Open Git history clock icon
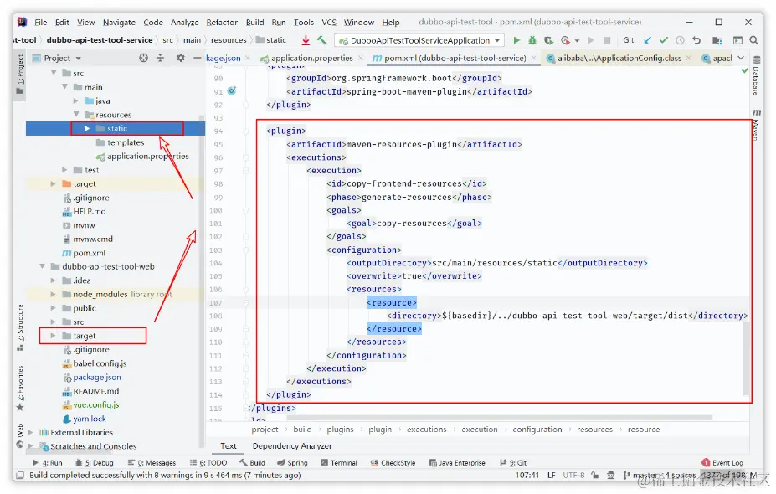 point(680,40)
